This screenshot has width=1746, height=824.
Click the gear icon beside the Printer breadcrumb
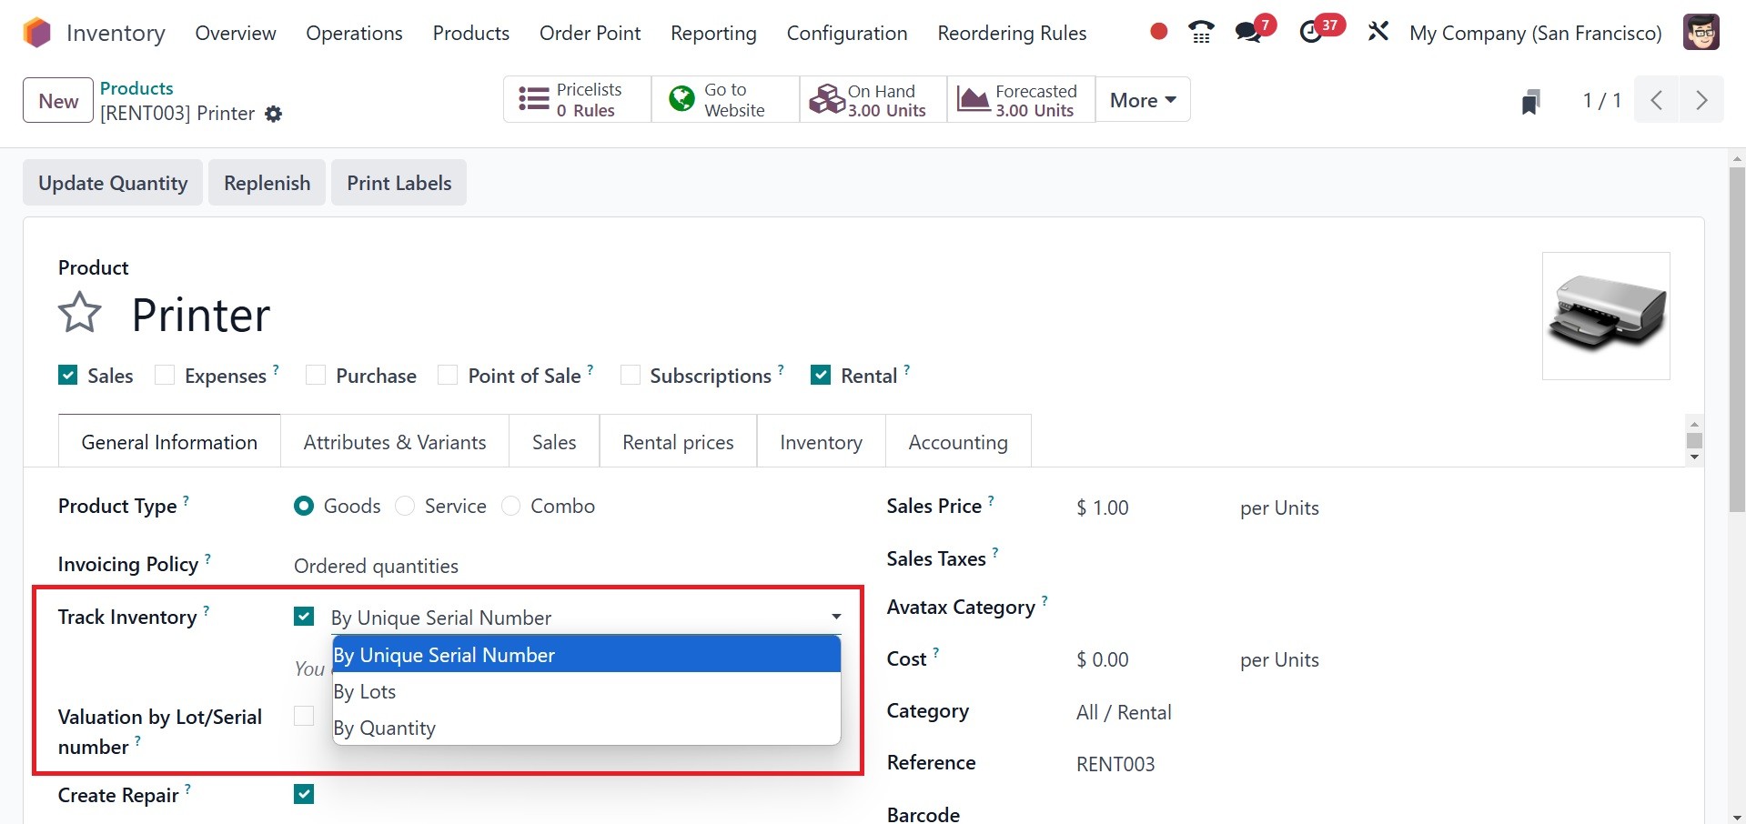pyautogui.click(x=273, y=114)
